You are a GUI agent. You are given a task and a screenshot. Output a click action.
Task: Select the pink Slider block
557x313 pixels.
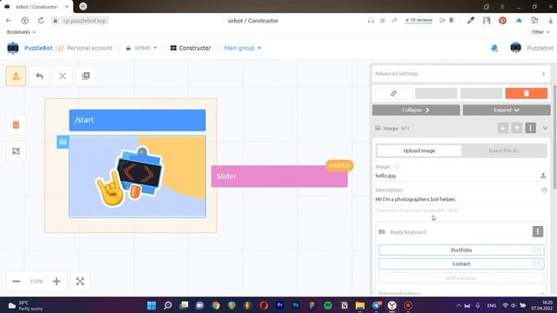(x=279, y=176)
